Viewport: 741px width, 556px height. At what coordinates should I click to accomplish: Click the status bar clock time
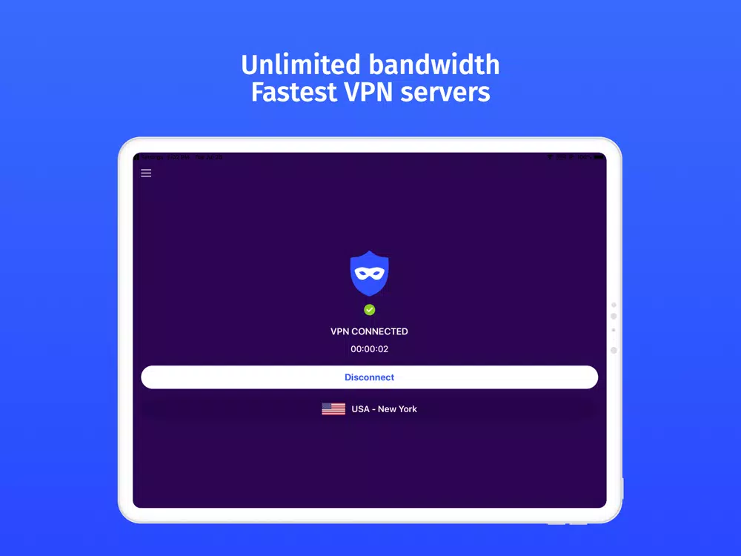[x=178, y=157]
